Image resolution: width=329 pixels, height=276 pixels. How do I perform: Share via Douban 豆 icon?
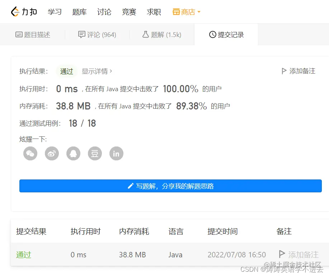point(95,153)
